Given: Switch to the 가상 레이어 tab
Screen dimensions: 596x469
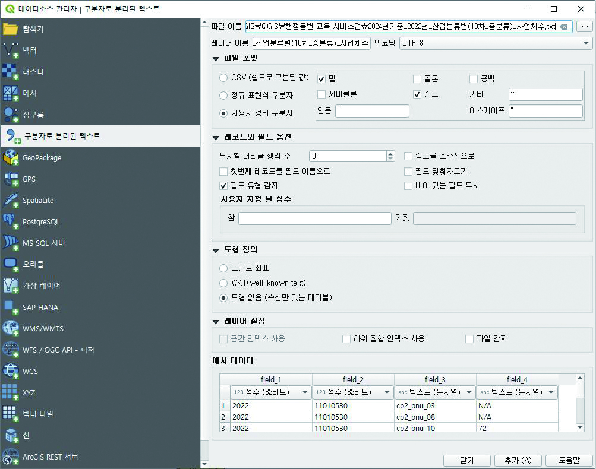Looking at the screenshot, I should point(41,286).
